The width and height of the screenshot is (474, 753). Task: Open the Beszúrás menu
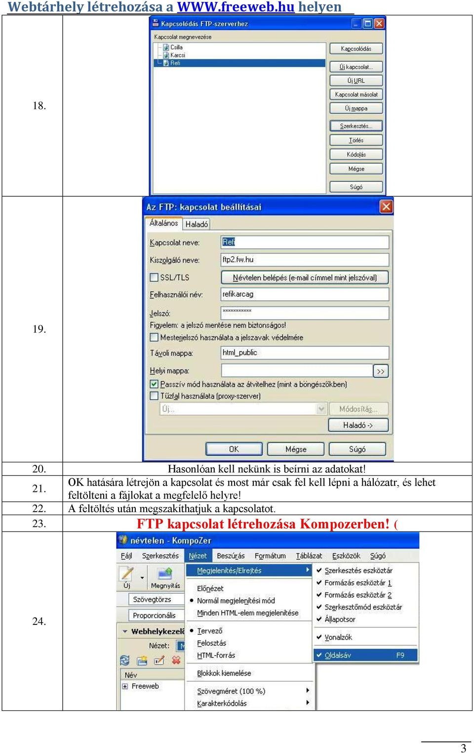(x=231, y=556)
